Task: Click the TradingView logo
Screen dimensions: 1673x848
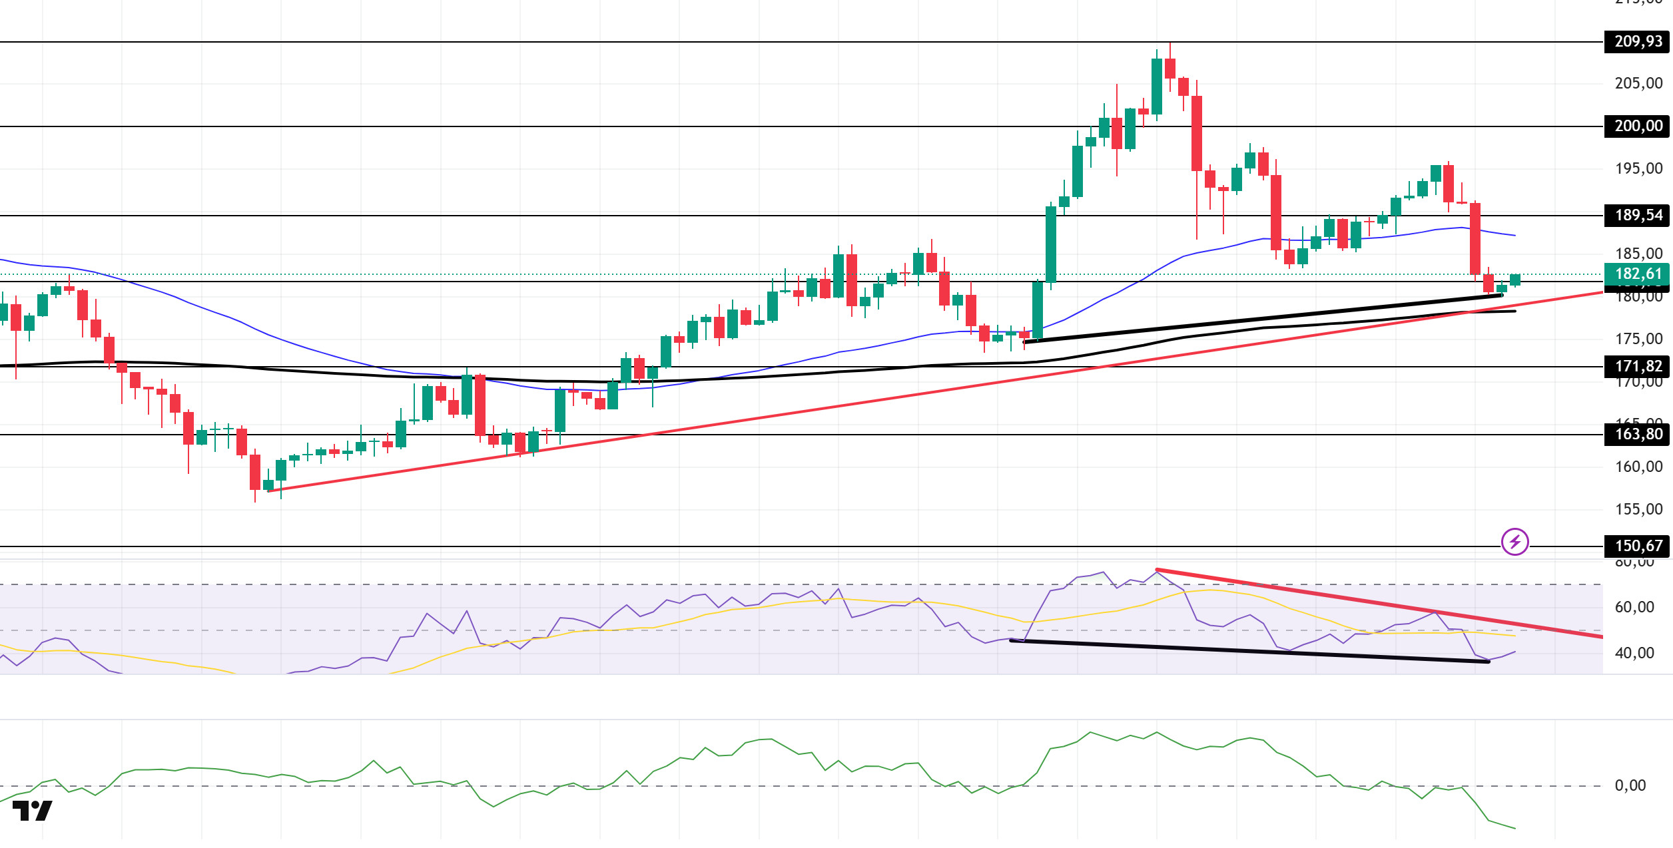Action: point(32,811)
